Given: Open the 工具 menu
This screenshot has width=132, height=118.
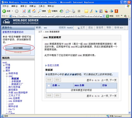Looking at the screenshot, I should 42,6.
